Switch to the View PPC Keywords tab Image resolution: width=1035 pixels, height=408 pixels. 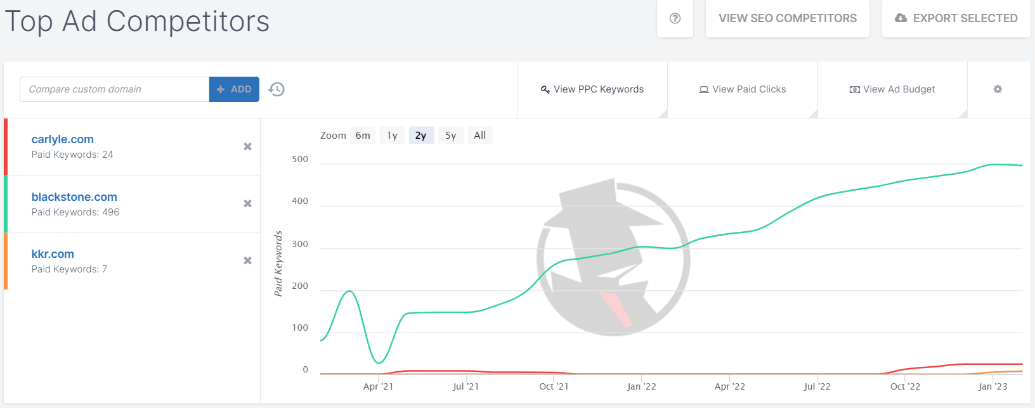[592, 89]
